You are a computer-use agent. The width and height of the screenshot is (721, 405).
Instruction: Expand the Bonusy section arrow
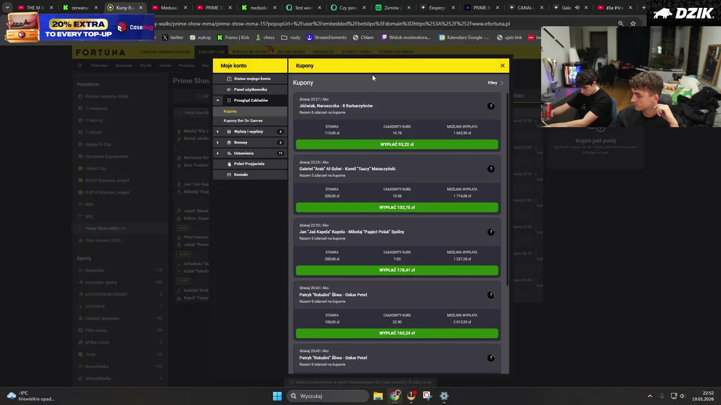[x=217, y=142]
